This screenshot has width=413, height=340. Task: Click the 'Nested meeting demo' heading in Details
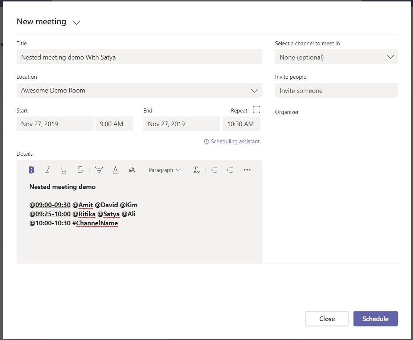pos(62,187)
